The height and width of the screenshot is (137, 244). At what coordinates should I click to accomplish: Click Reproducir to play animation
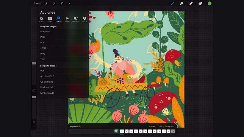point(75,126)
